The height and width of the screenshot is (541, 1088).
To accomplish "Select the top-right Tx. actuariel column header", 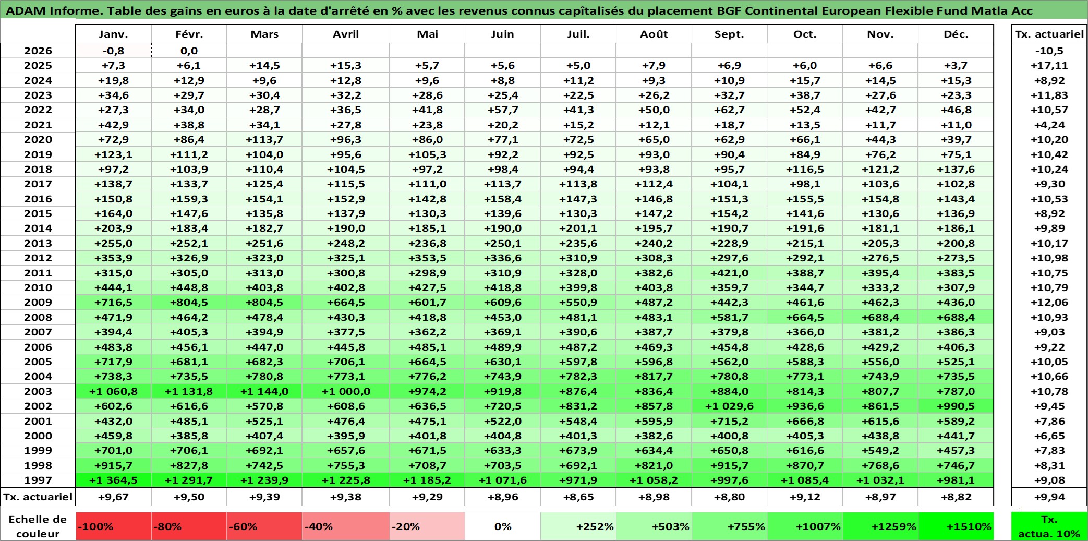I will coord(1049,34).
